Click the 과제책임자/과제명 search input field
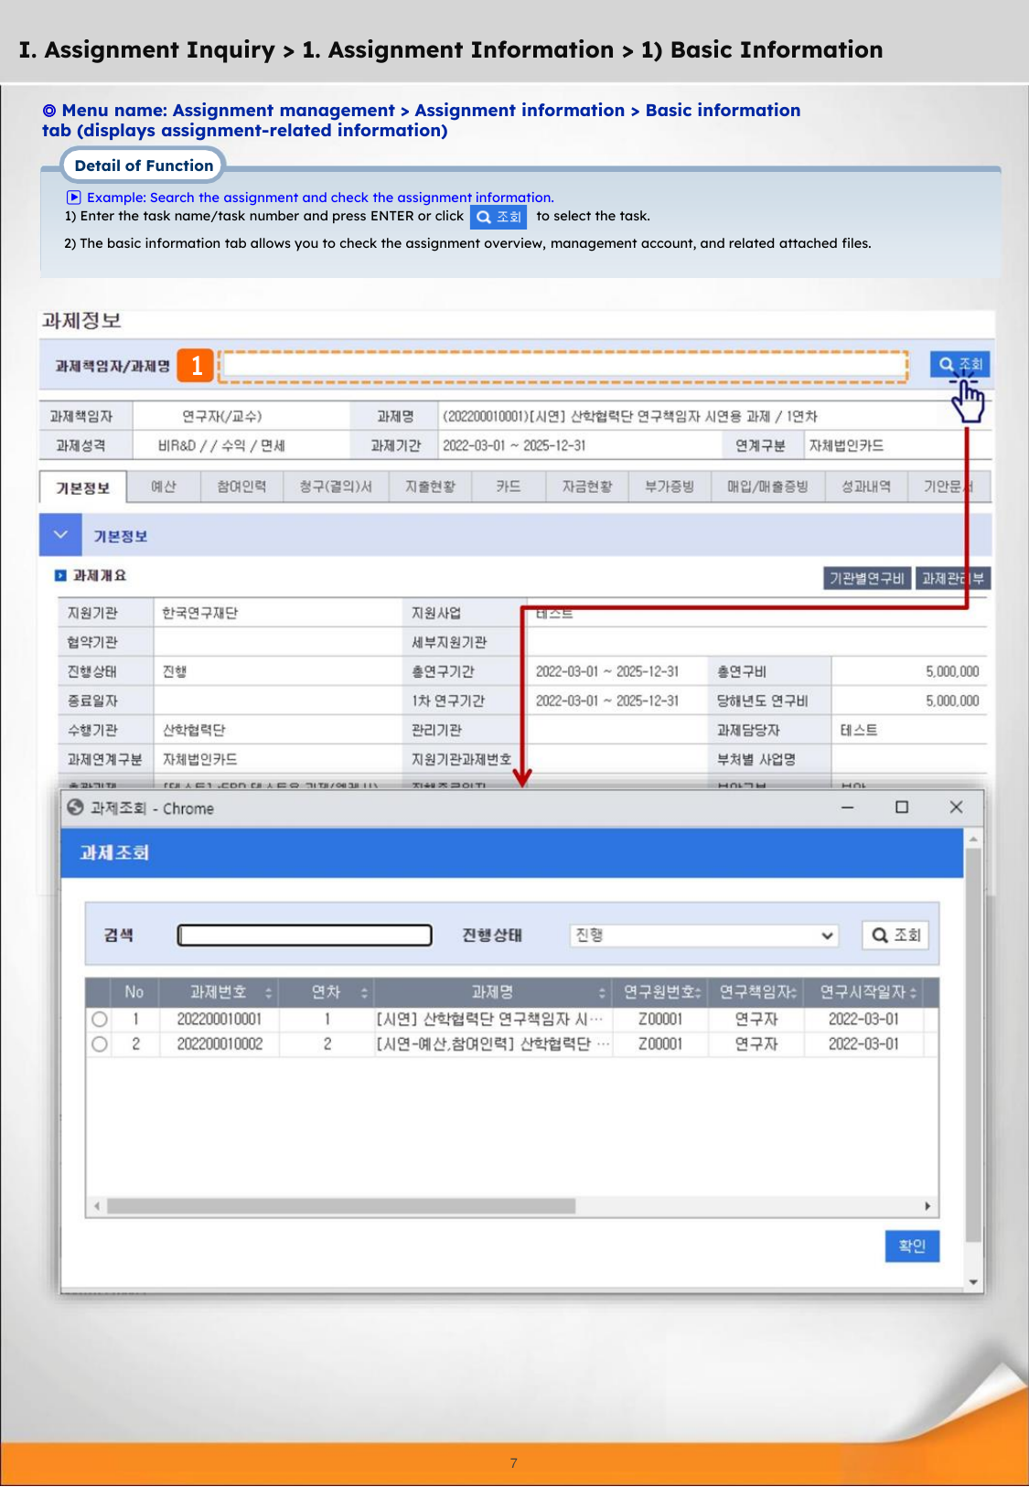The width and height of the screenshot is (1029, 1487). (x=563, y=366)
